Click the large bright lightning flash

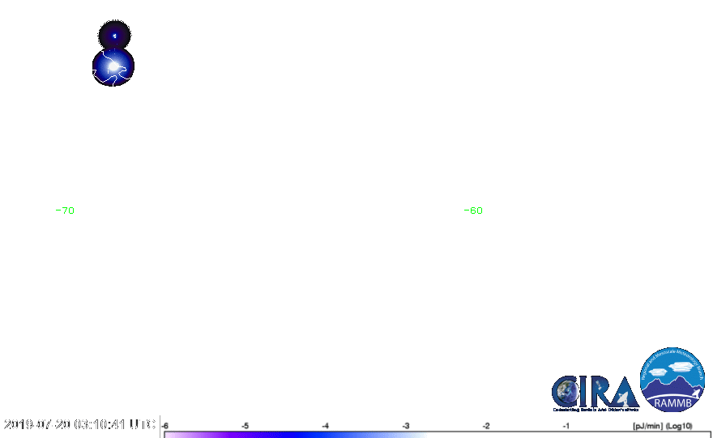click(x=114, y=66)
